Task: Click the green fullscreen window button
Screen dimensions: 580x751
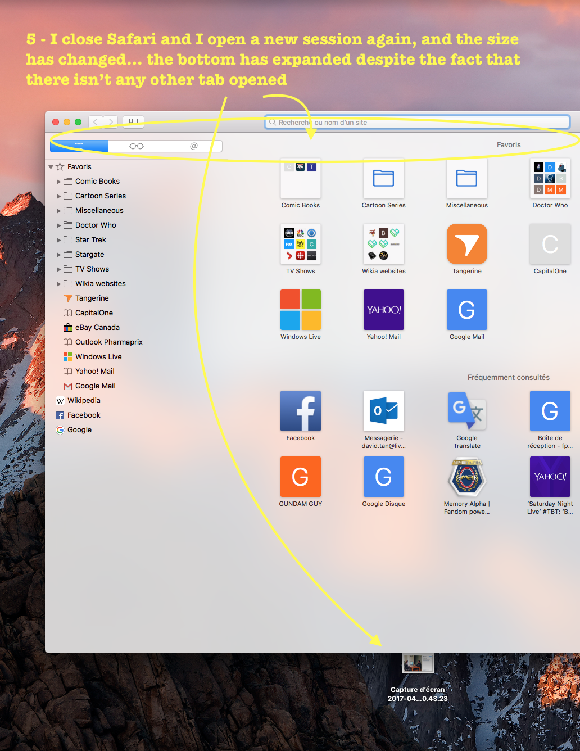Action: click(x=78, y=122)
